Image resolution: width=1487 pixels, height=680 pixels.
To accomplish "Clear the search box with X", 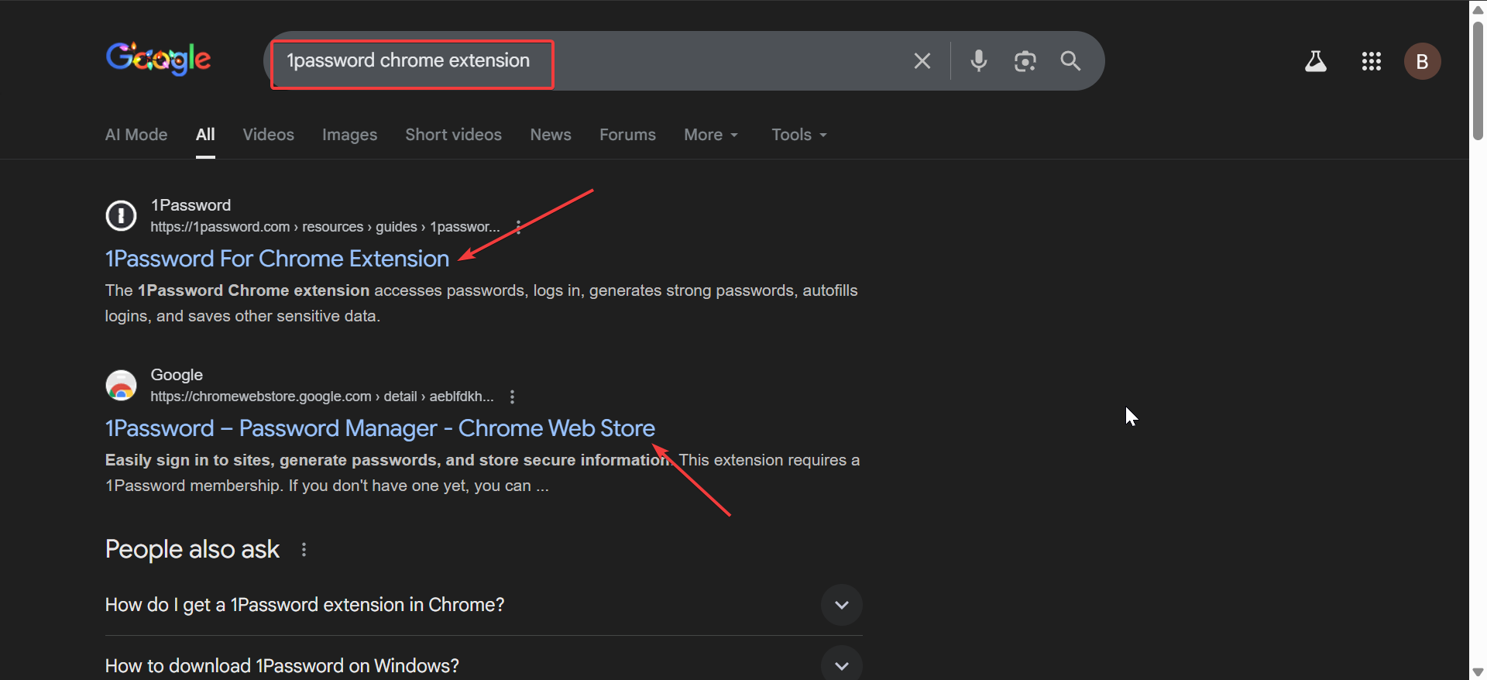I will click(x=922, y=61).
